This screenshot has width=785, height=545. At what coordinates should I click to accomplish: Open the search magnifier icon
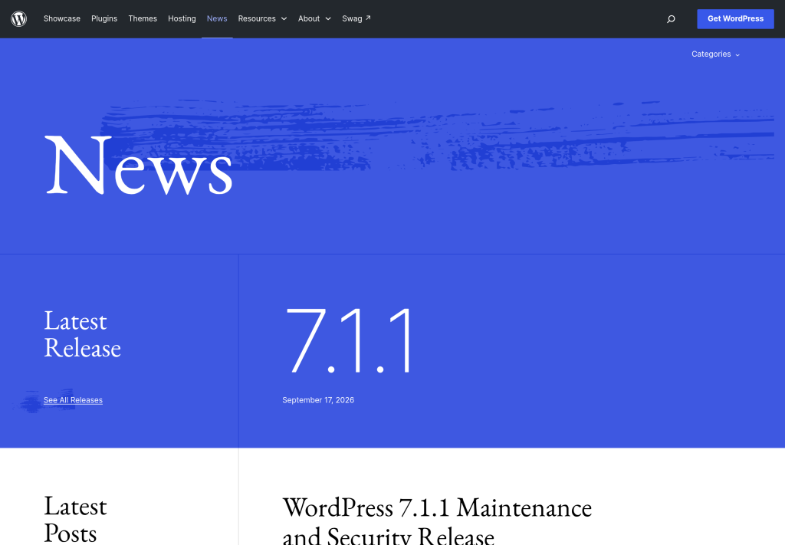pos(671,19)
